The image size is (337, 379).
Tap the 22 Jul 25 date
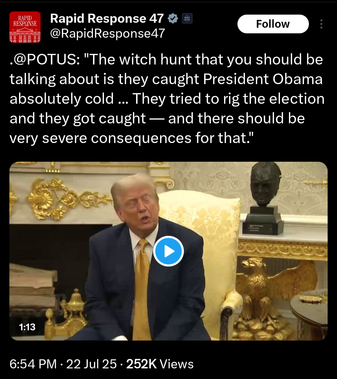point(91,364)
